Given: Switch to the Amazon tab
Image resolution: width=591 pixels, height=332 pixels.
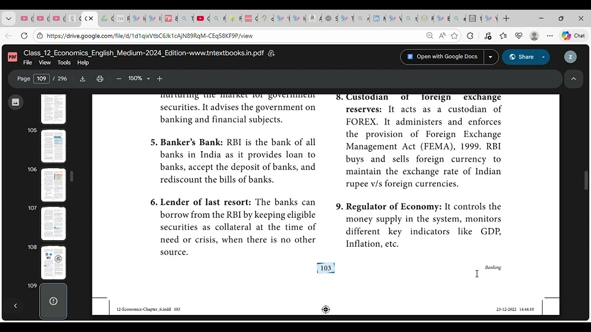Looking at the screenshot, I should click(313, 18).
